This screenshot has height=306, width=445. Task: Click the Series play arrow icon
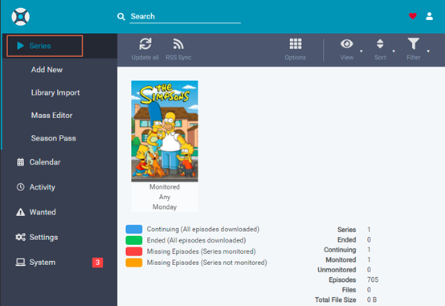pyautogui.click(x=20, y=46)
